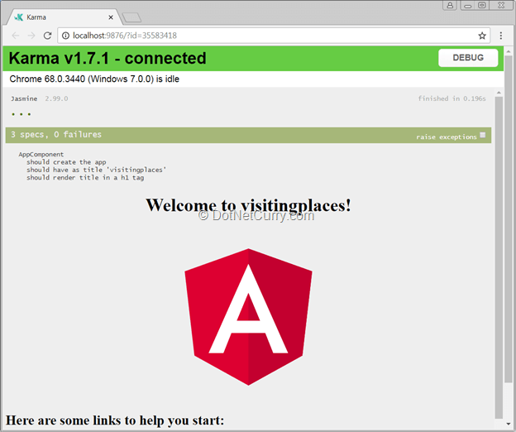The image size is (516, 432).
Task: Click the Chrome user profile icon
Action: coord(450,5)
